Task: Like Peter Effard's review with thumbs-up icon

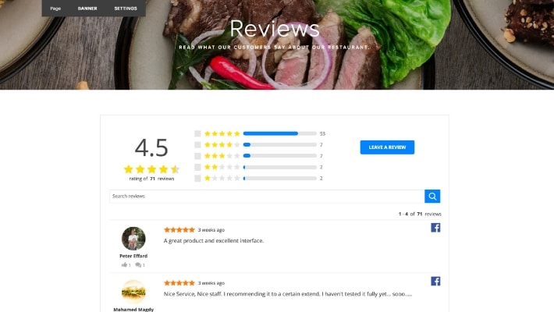Action: coord(124,264)
